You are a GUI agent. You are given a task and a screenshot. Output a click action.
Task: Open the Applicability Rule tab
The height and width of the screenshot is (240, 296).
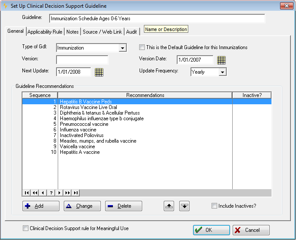tap(45, 32)
